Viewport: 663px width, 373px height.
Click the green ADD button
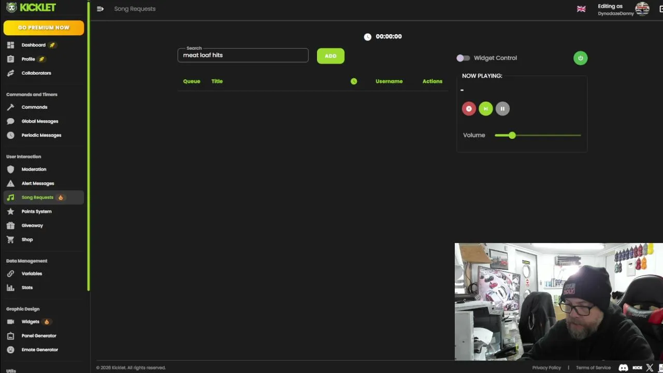[x=330, y=56]
